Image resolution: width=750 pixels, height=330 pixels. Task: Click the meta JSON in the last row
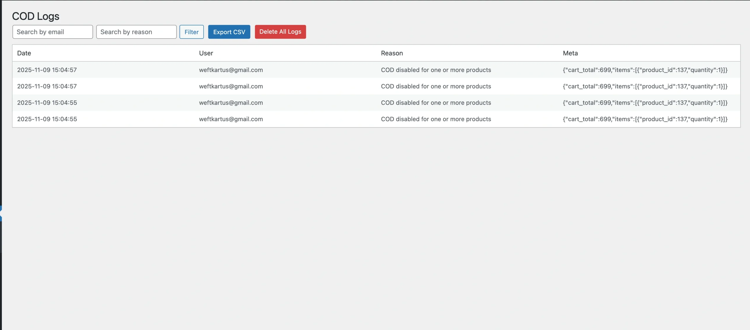645,119
